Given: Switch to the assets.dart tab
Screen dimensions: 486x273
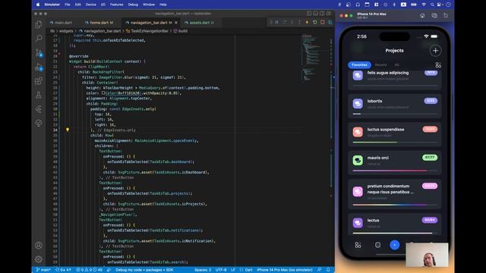Looking at the screenshot, I should click(x=200, y=23).
